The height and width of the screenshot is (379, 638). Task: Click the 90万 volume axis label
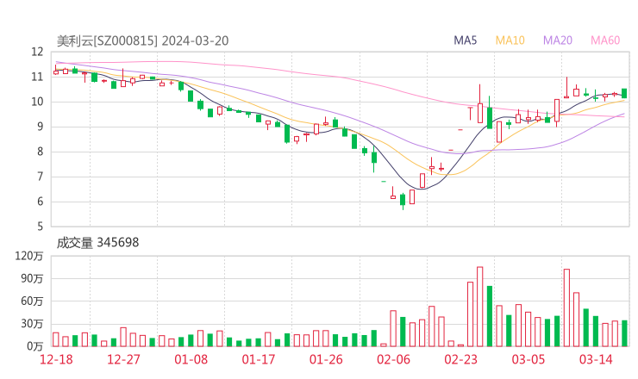(32, 278)
